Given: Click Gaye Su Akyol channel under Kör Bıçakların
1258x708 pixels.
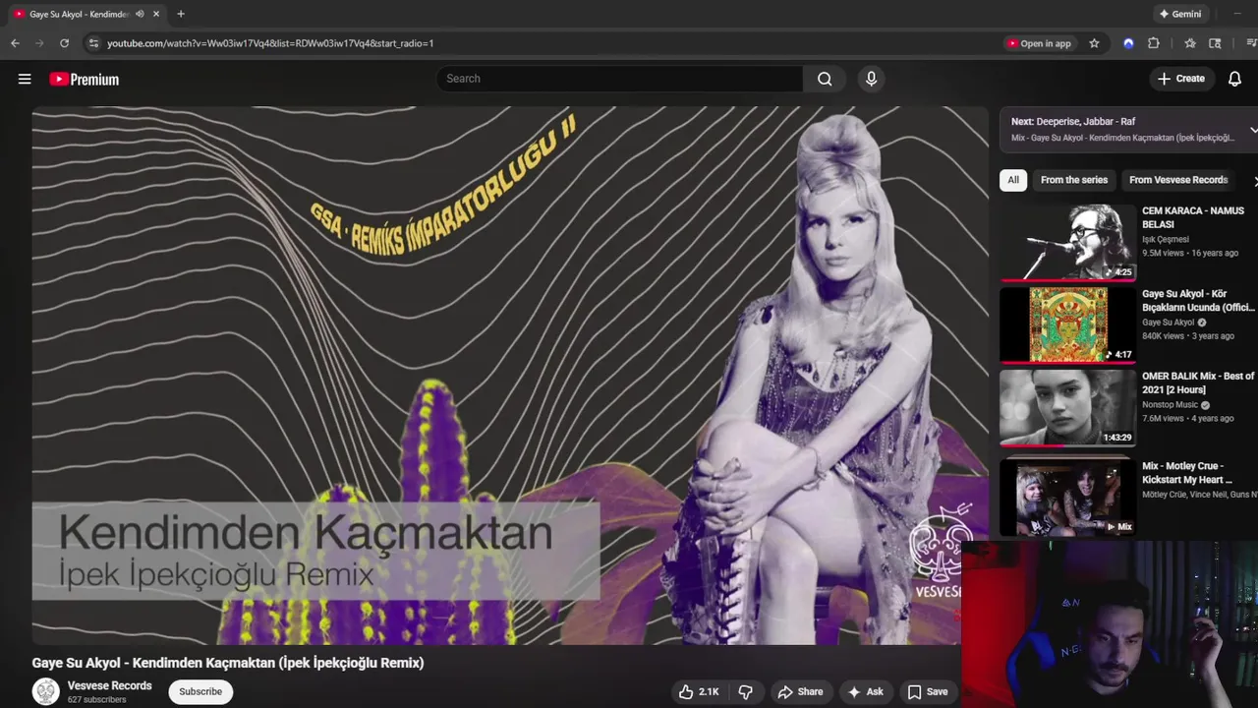Looking at the screenshot, I should tap(1168, 322).
